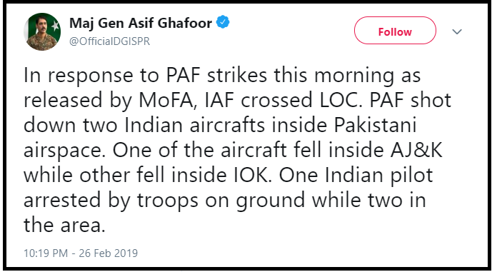Select the word MoFA in the tweet
Viewport: 492px width, 272px height.
[168, 101]
